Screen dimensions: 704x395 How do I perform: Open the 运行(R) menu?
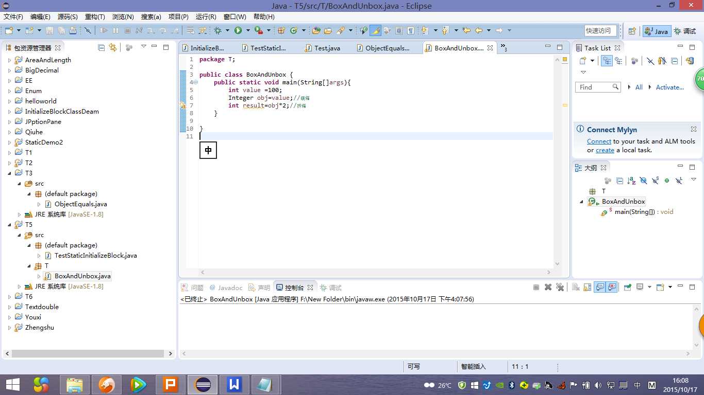(206, 17)
